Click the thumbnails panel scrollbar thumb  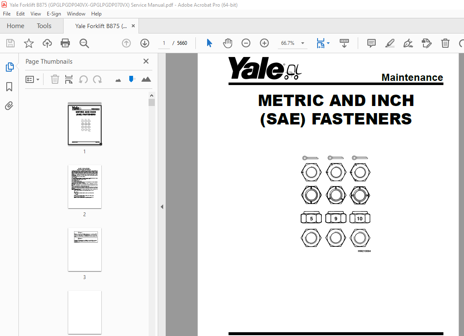point(151,103)
